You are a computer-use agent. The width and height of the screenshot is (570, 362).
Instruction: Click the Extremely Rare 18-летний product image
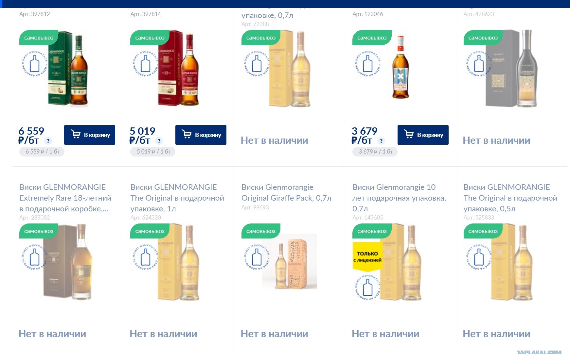[x=68, y=261]
